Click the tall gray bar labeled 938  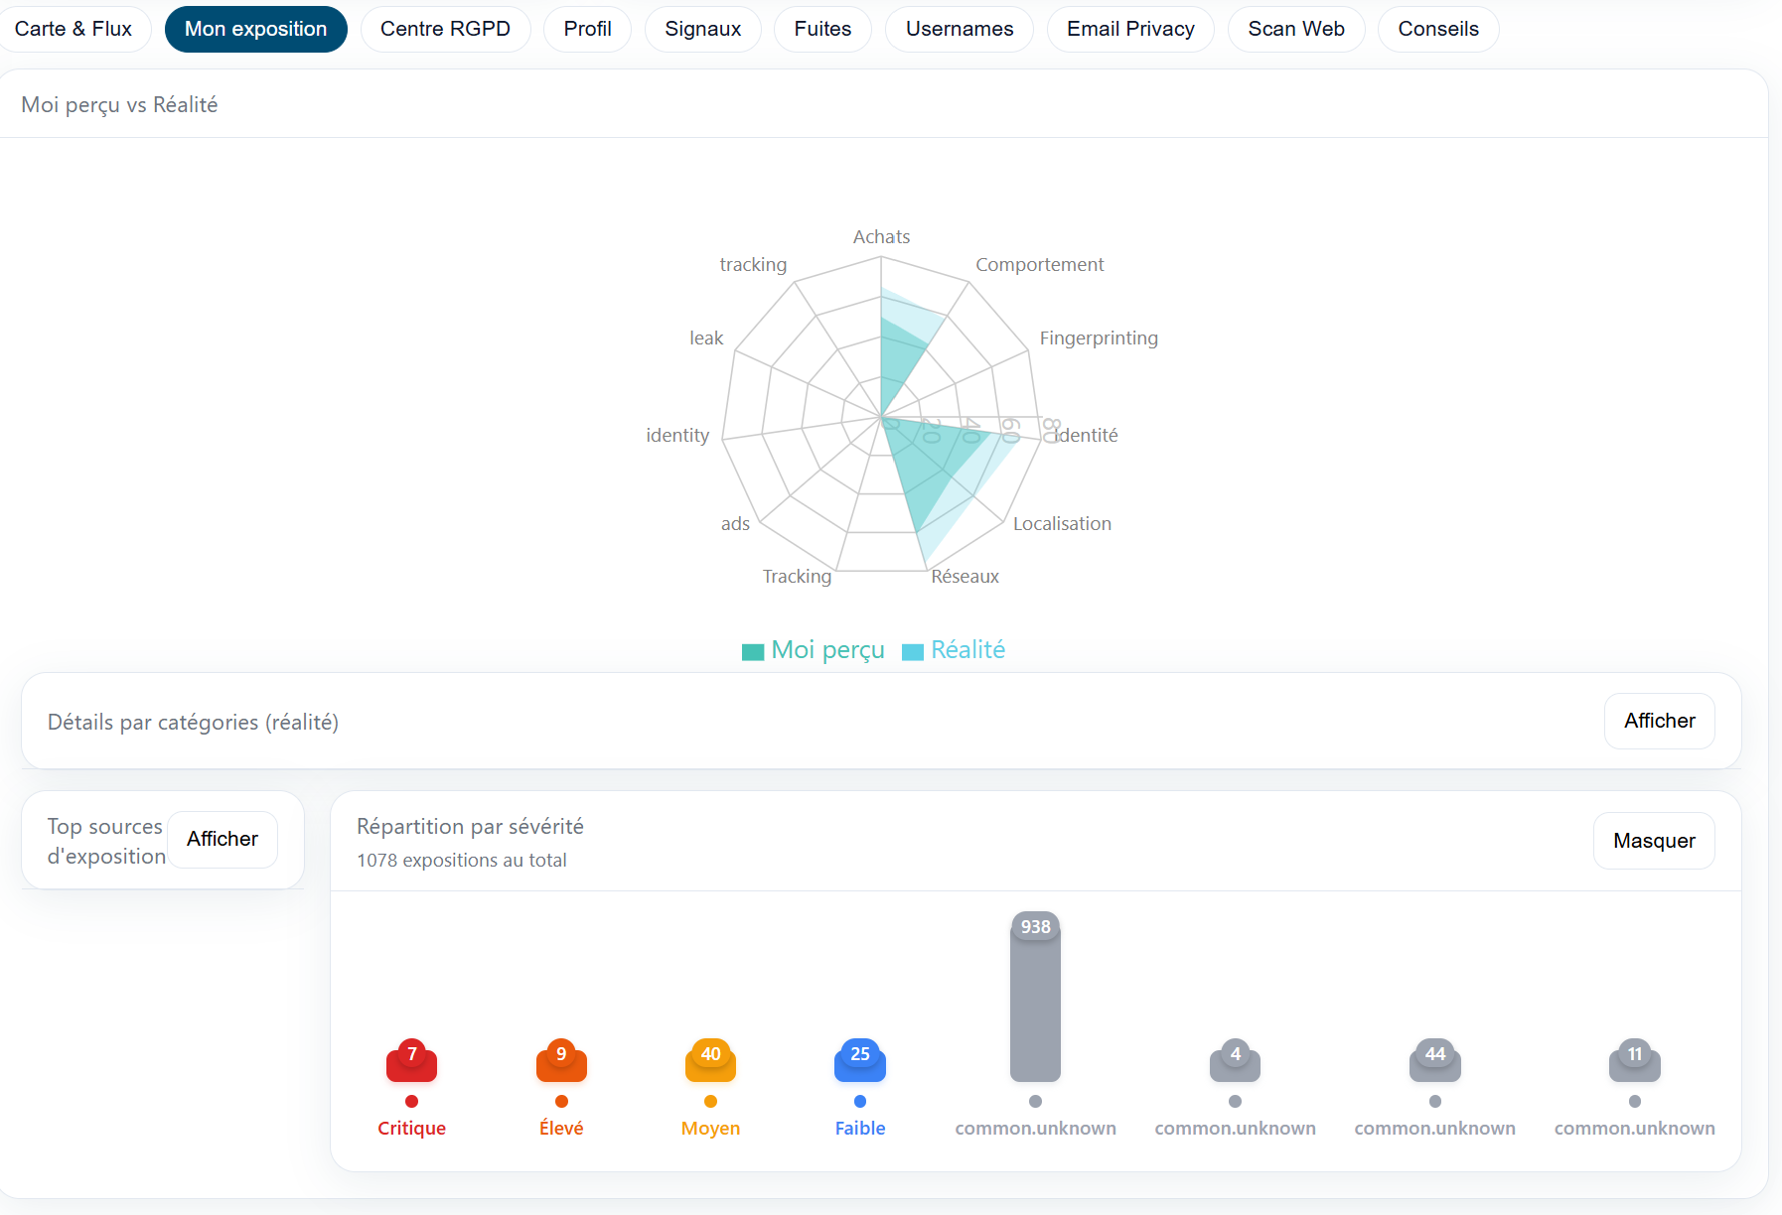pyautogui.click(x=1035, y=1003)
